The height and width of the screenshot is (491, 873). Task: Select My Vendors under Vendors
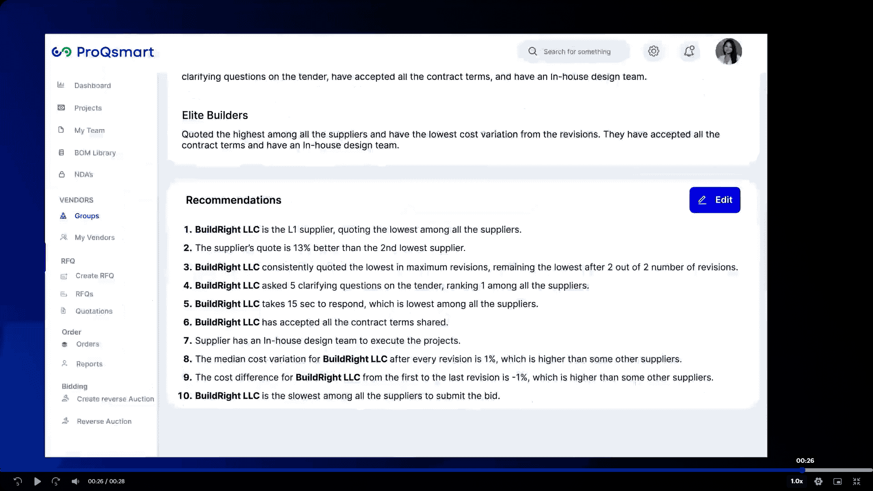point(94,237)
